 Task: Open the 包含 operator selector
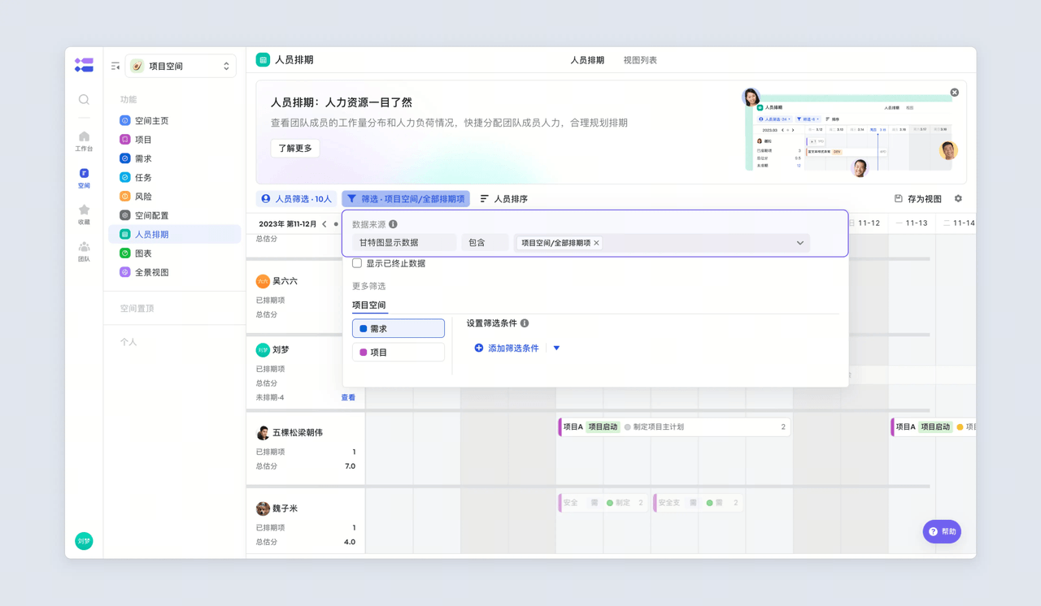pyautogui.click(x=486, y=243)
